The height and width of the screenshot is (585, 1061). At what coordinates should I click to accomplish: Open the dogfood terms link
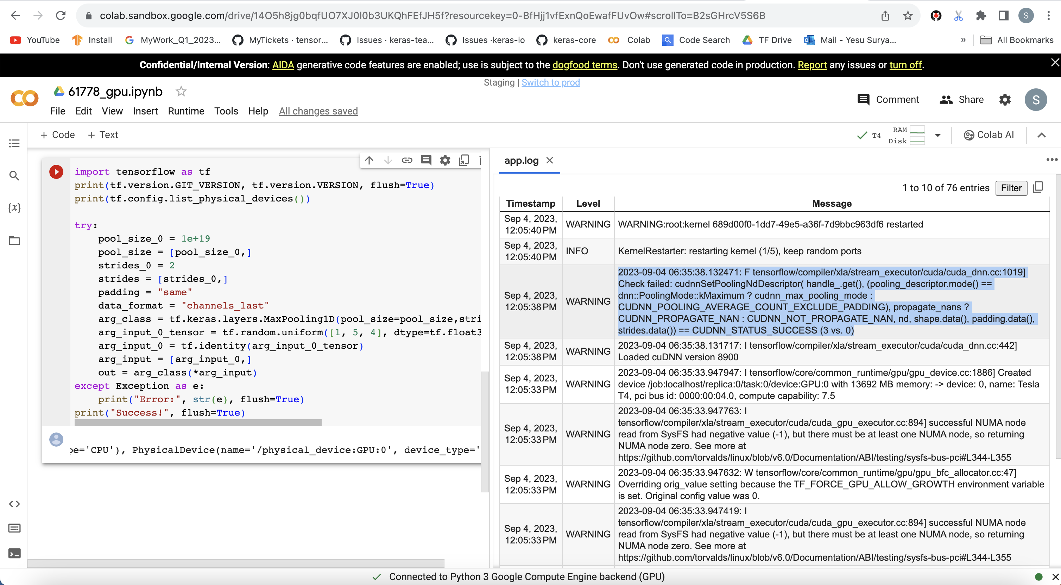tap(585, 65)
